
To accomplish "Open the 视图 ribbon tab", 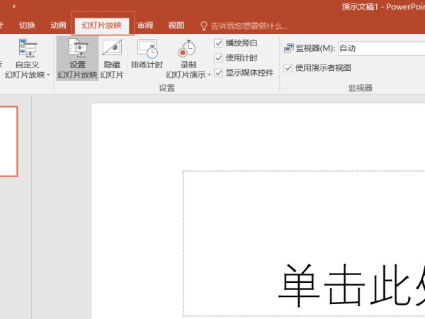I will click(176, 26).
